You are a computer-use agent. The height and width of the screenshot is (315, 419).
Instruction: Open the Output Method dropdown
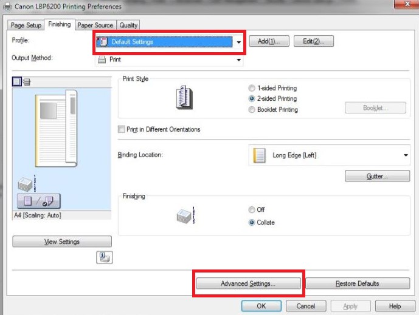(238, 59)
